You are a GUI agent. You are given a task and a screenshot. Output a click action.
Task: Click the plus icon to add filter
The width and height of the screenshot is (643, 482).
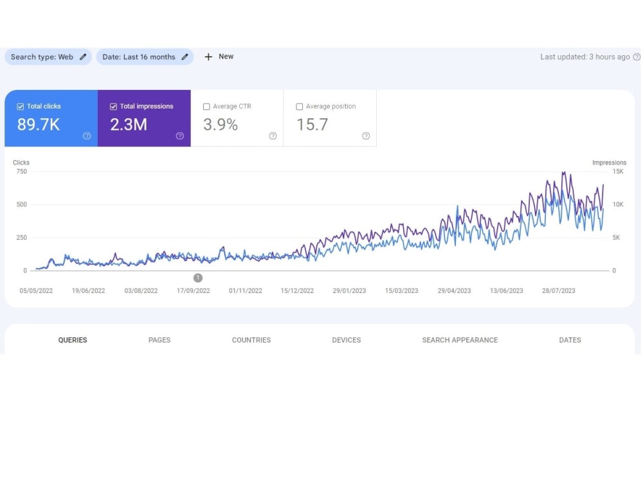click(x=208, y=57)
